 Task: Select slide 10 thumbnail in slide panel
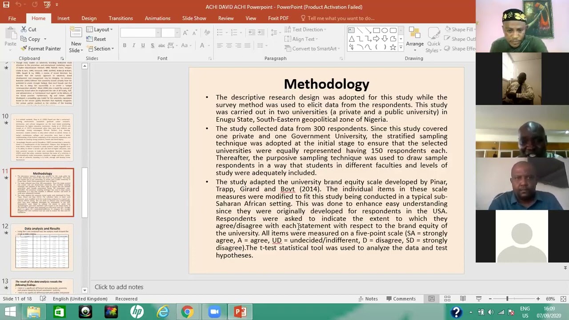pos(42,137)
